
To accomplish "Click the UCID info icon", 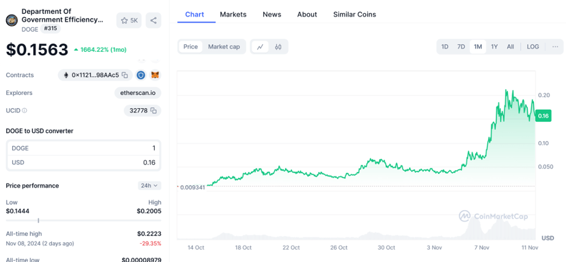I will [25, 110].
